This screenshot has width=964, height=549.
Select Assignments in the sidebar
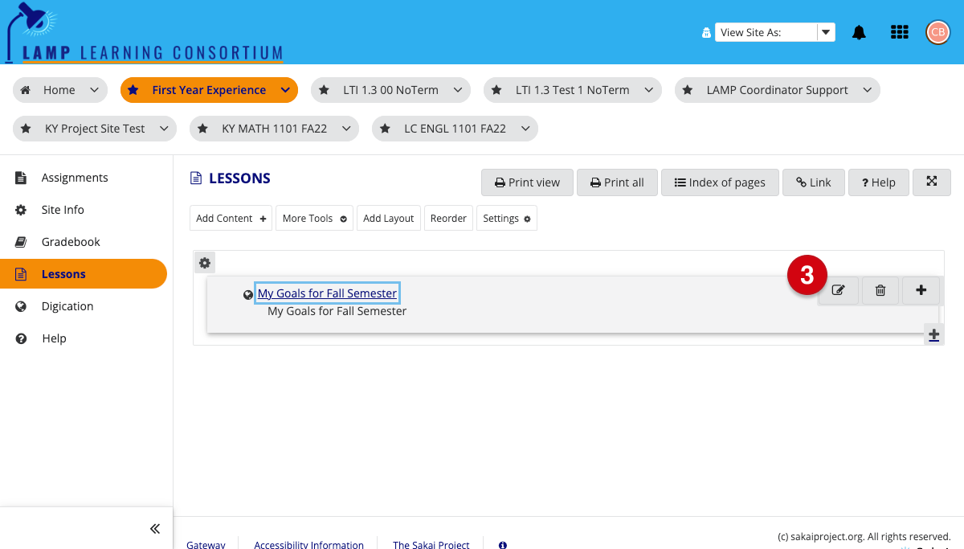coord(74,178)
